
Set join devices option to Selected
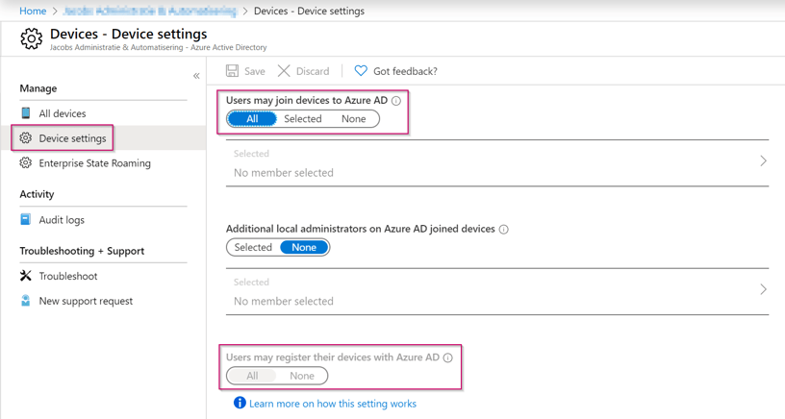pos(302,119)
